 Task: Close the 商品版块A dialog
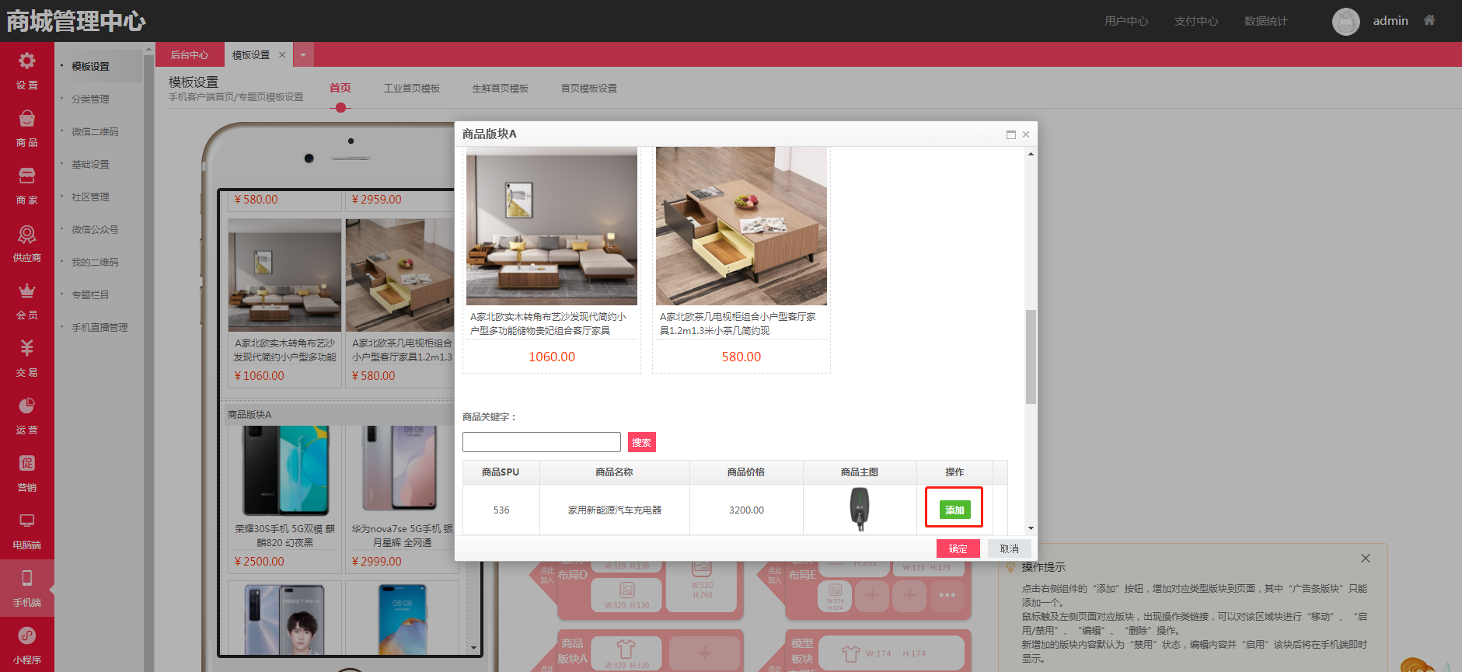pos(1026,134)
